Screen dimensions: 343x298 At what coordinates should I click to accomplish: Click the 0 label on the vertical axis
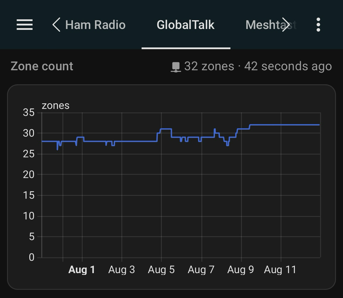pos(31,257)
